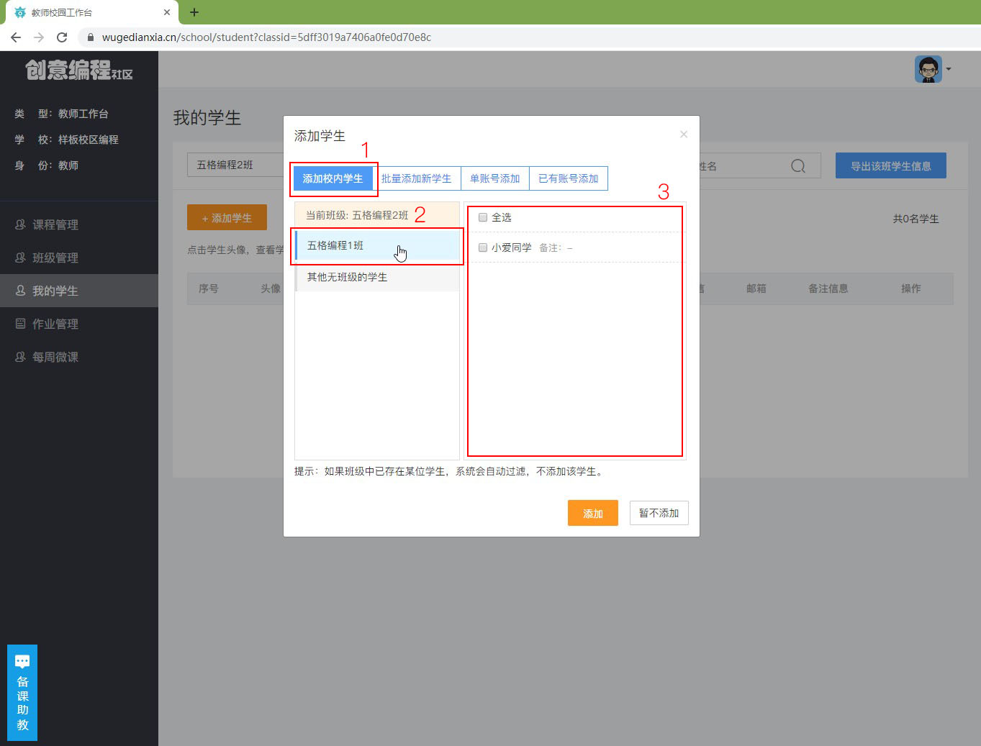Open a new browser tab
Image resolution: width=981 pixels, height=746 pixels.
tap(194, 12)
